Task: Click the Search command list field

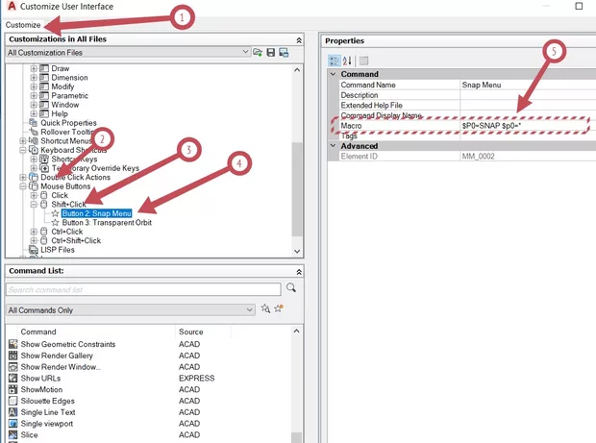Action: tap(143, 289)
